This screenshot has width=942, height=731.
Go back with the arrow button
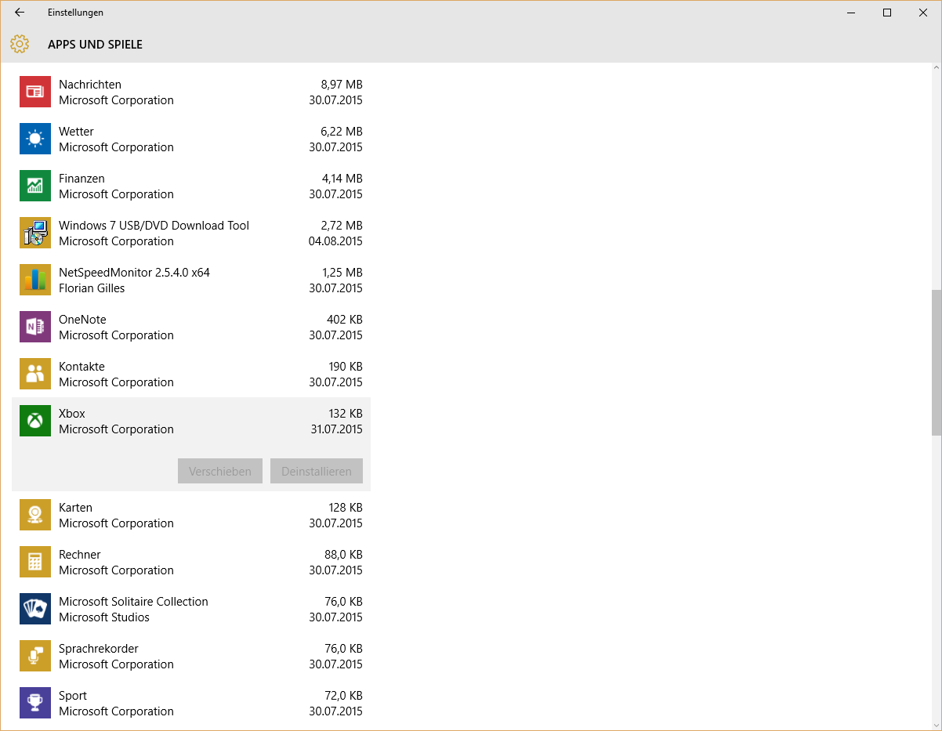point(20,13)
